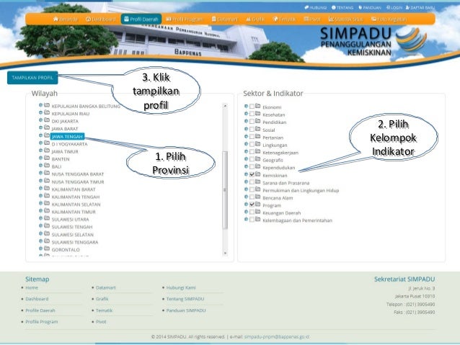
Task: Expand the Kependudukan sector node
Action: (246, 167)
